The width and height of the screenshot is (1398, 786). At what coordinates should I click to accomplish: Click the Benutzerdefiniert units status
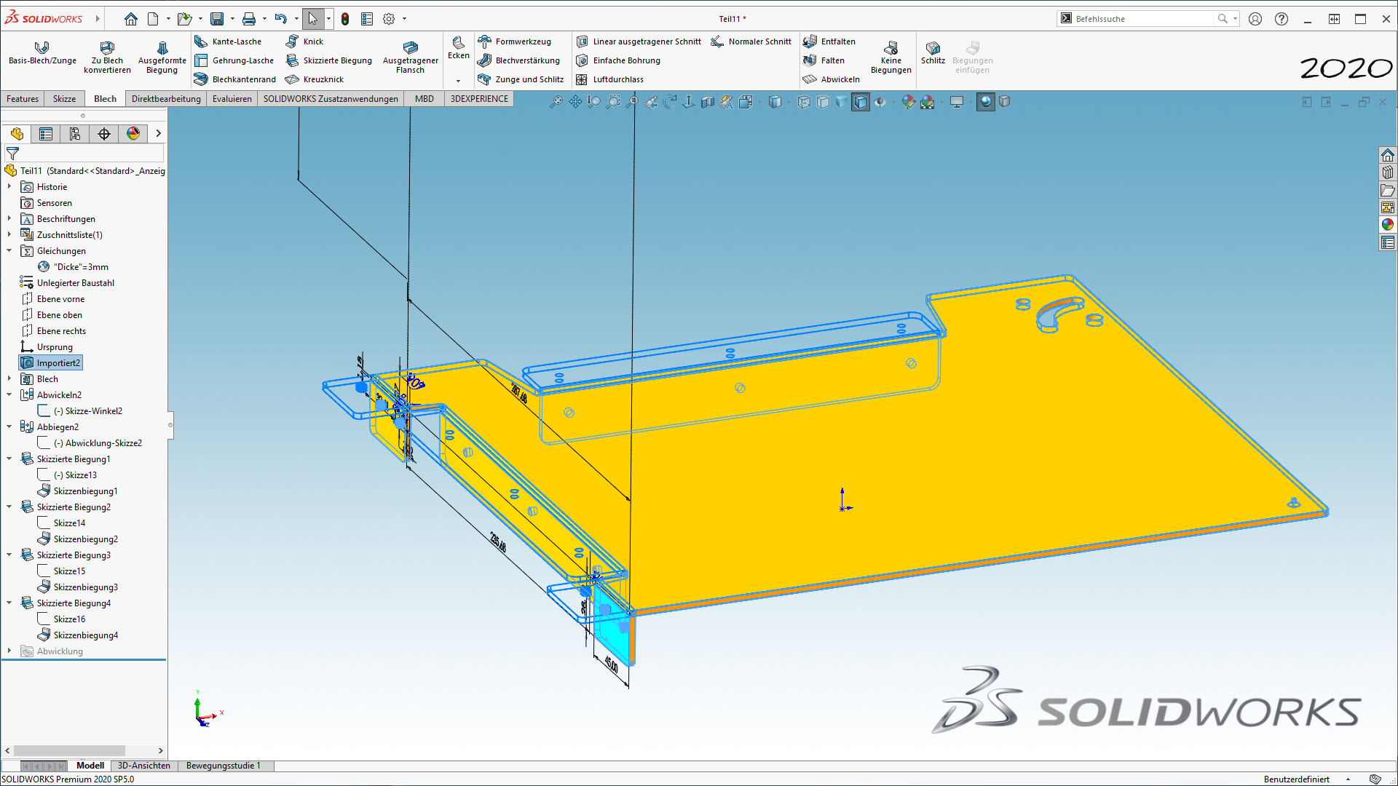click(1297, 779)
